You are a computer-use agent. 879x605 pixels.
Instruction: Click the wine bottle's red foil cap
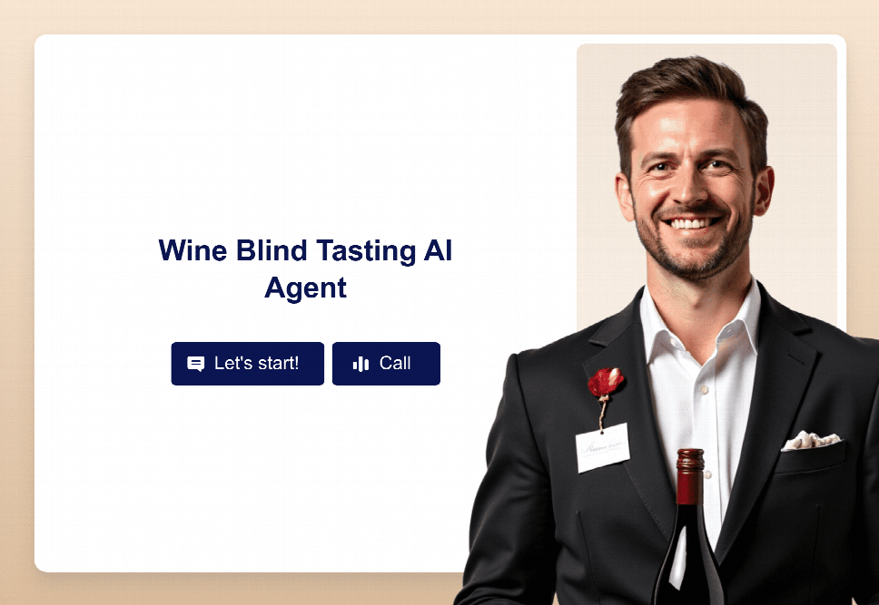(690, 476)
